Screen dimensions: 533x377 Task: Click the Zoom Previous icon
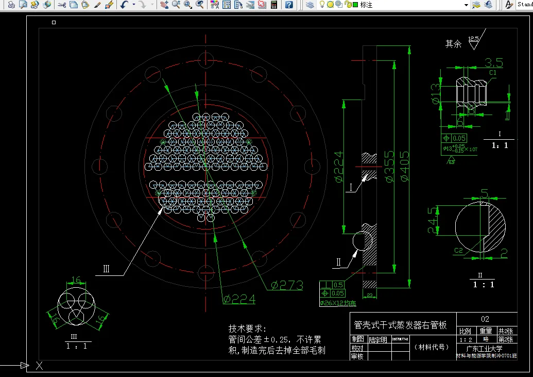[200, 5]
